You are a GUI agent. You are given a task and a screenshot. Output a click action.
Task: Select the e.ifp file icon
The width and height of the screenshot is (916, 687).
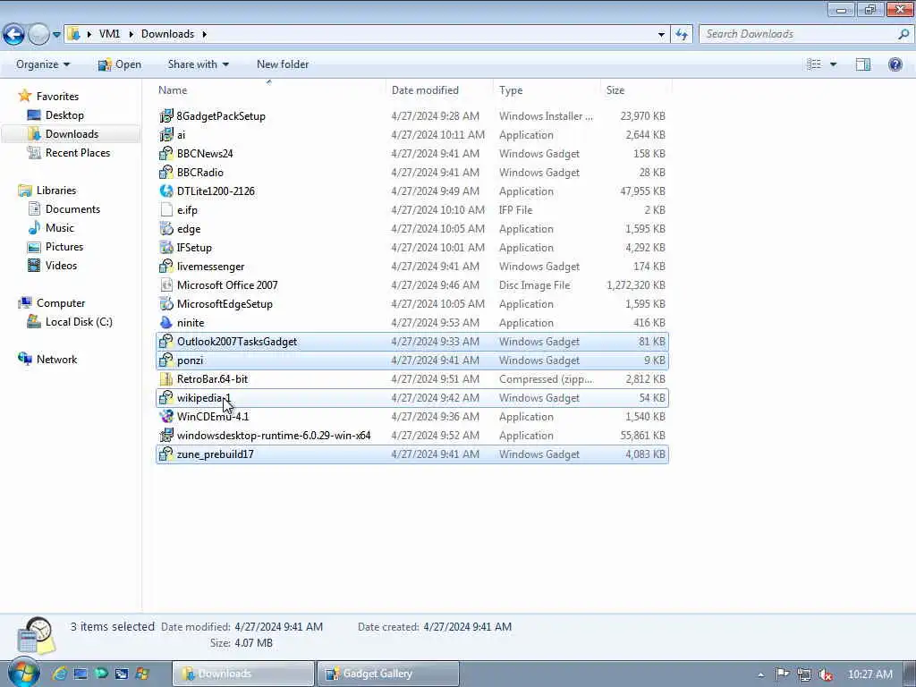[x=166, y=209]
